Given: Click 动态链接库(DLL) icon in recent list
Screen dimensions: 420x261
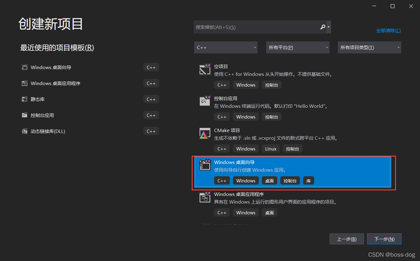Looking at the screenshot, I should (25, 131).
